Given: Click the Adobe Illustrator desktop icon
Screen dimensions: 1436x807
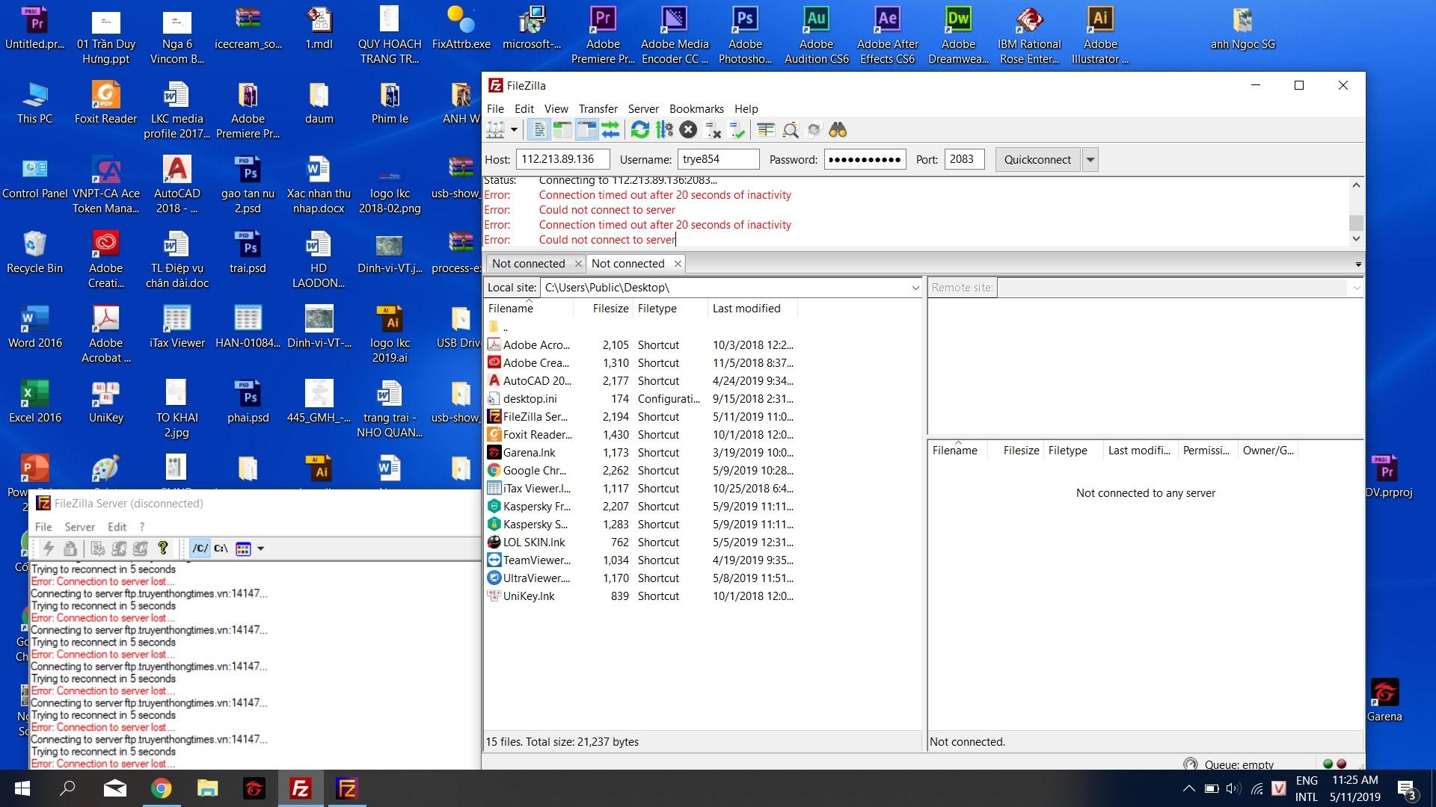Looking at the screenshot, I should click(1100, 35).
